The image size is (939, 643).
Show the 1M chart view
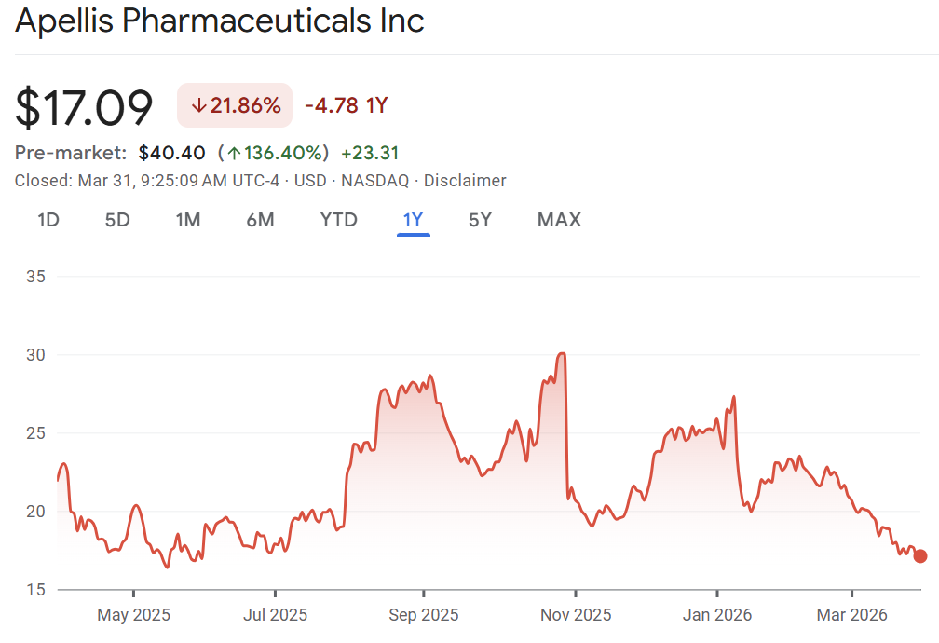(188, 220)
